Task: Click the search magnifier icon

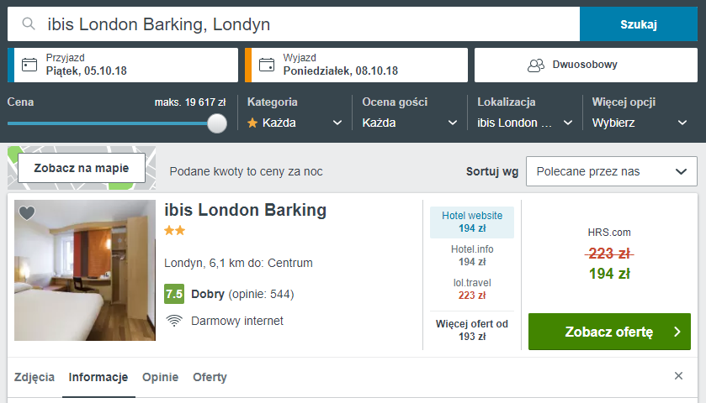Action: tap(29, 24)
